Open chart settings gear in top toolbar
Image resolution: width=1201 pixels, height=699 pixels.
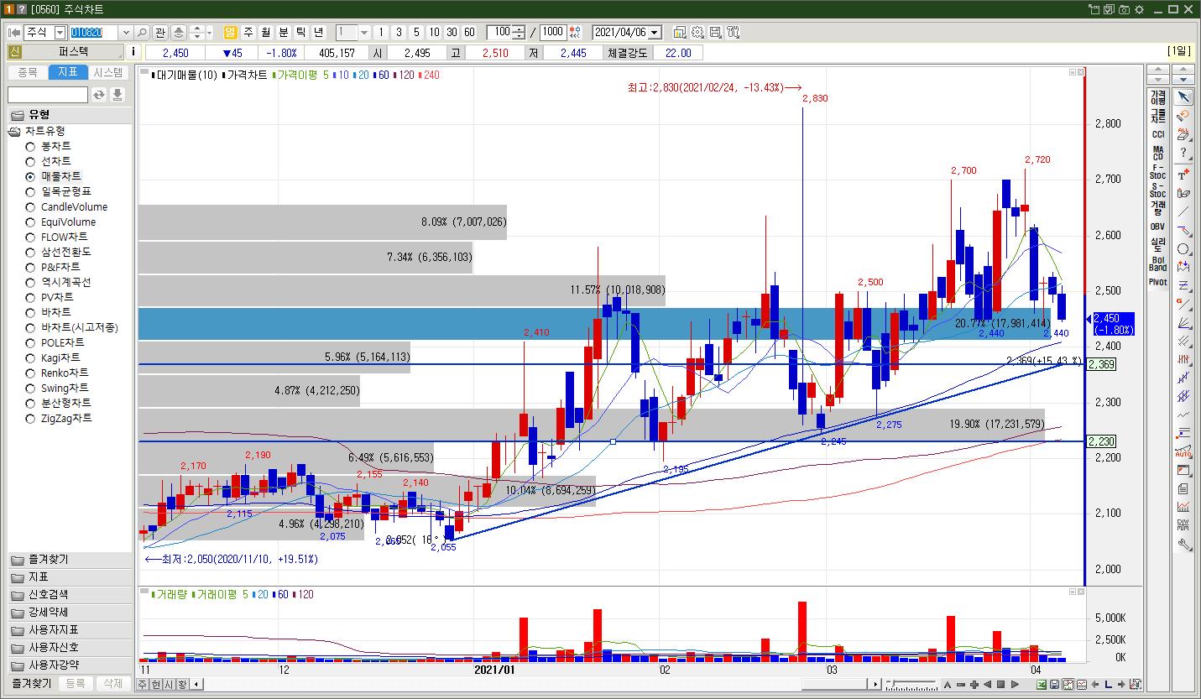pyautogui.click(x=697, y=33)
